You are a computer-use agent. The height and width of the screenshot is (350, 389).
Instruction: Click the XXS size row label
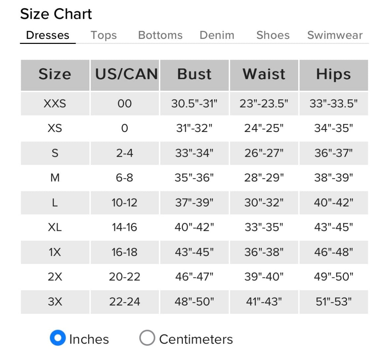coord(55,104)
